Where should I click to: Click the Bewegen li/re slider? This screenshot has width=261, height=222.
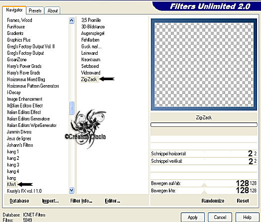[204, 191]
